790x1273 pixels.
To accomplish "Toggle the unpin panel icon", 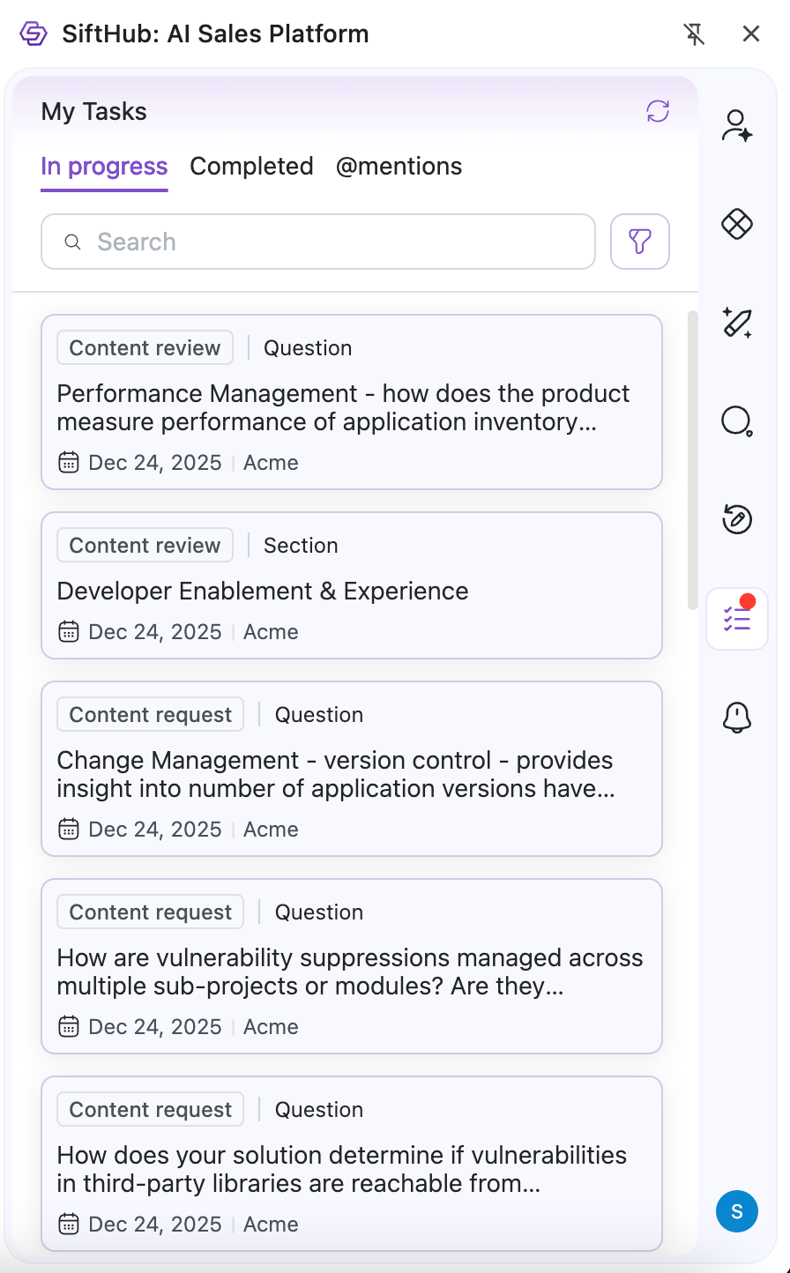I will point(695,34).
